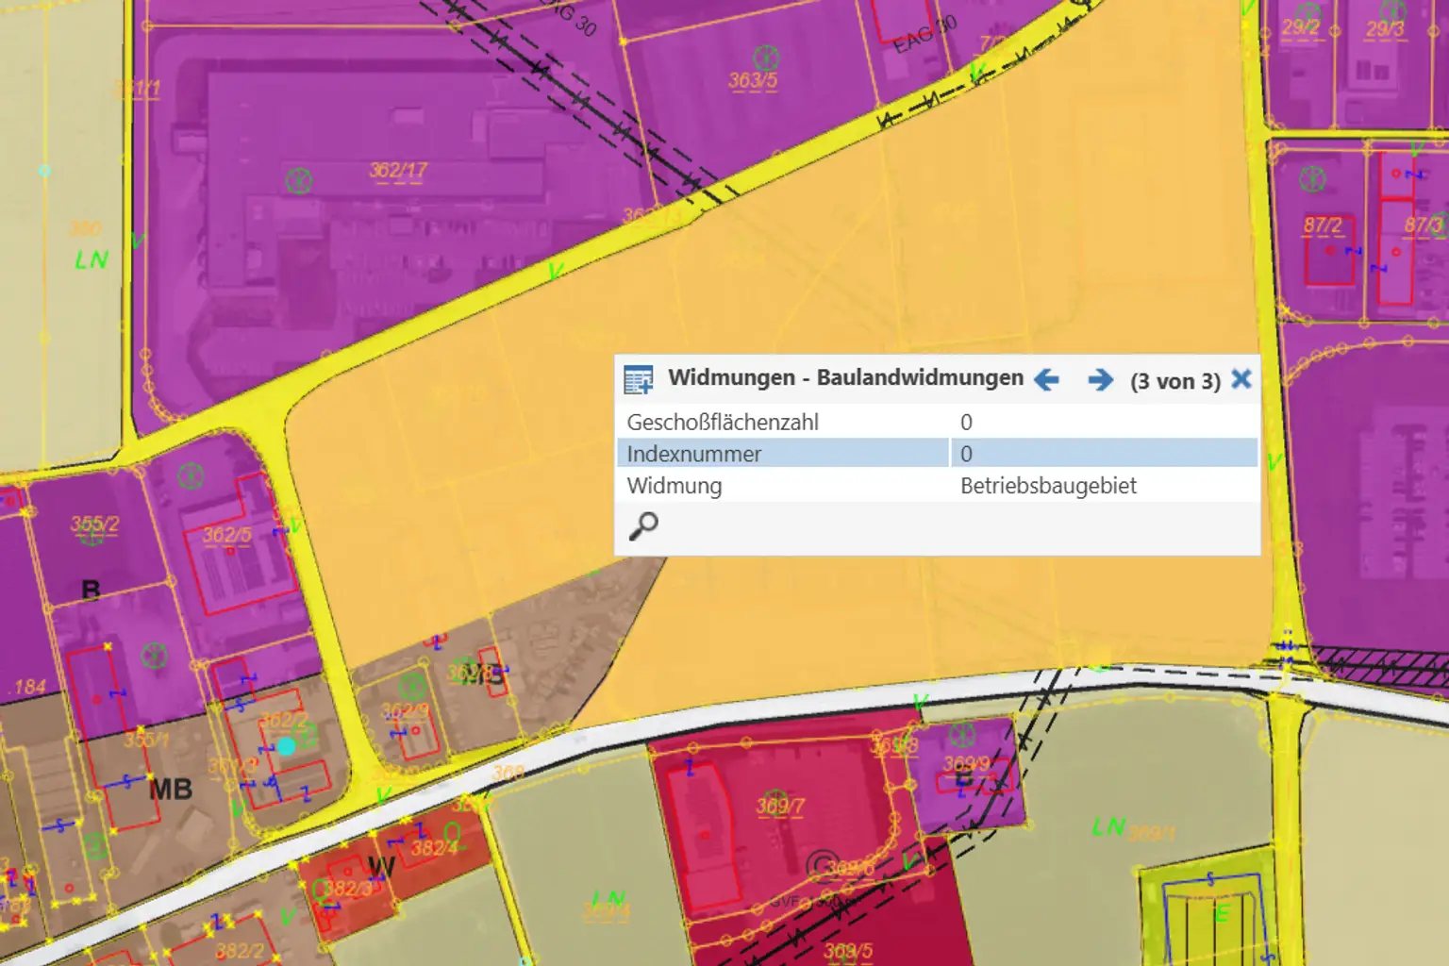
Task: Go to previous result with left arrow
Action: (1045, 379)
